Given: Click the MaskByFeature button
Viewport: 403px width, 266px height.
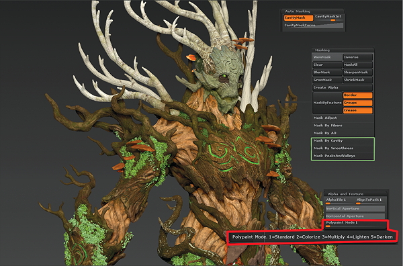Looking at the screenshot, I should (x=328, y=103).
